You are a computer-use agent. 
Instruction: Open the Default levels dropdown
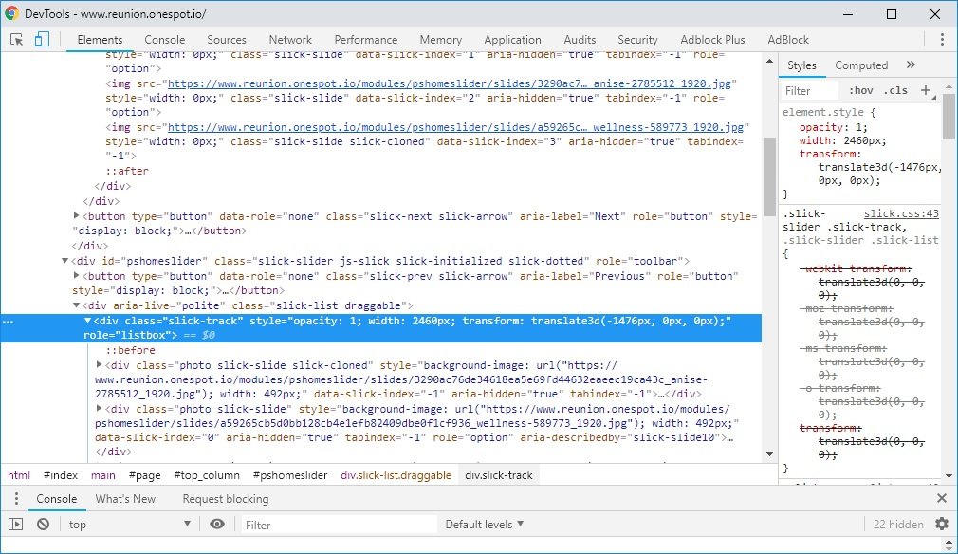[485, 524]
